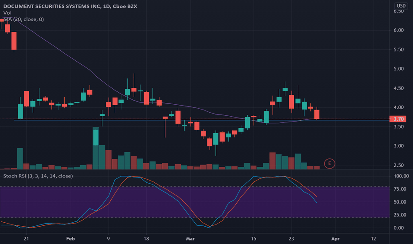
Task: Click the 3.00 price axis label
Action: [398, 146]
